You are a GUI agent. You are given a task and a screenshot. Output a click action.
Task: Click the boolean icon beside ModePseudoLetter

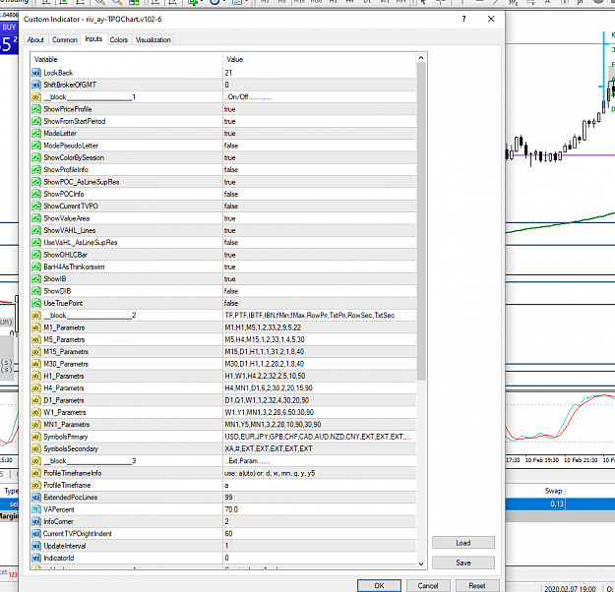point(36,146)
